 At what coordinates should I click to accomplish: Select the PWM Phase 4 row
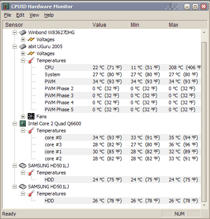(122, 102)
